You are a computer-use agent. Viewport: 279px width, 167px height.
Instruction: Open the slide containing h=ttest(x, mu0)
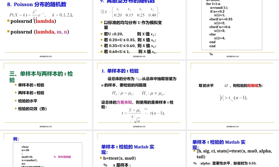pyautogui.click(x=139, y=149)
